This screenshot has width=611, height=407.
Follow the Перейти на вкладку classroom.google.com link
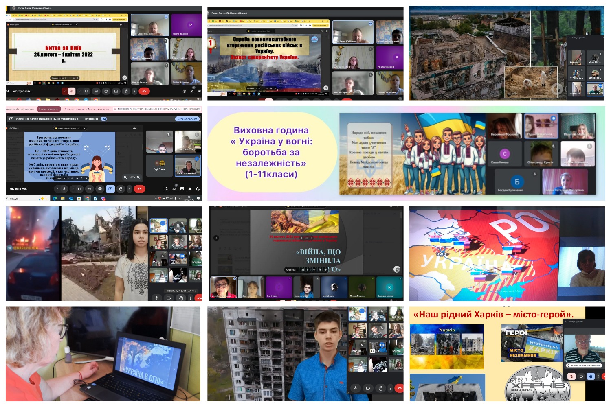[x=87, y=109]
